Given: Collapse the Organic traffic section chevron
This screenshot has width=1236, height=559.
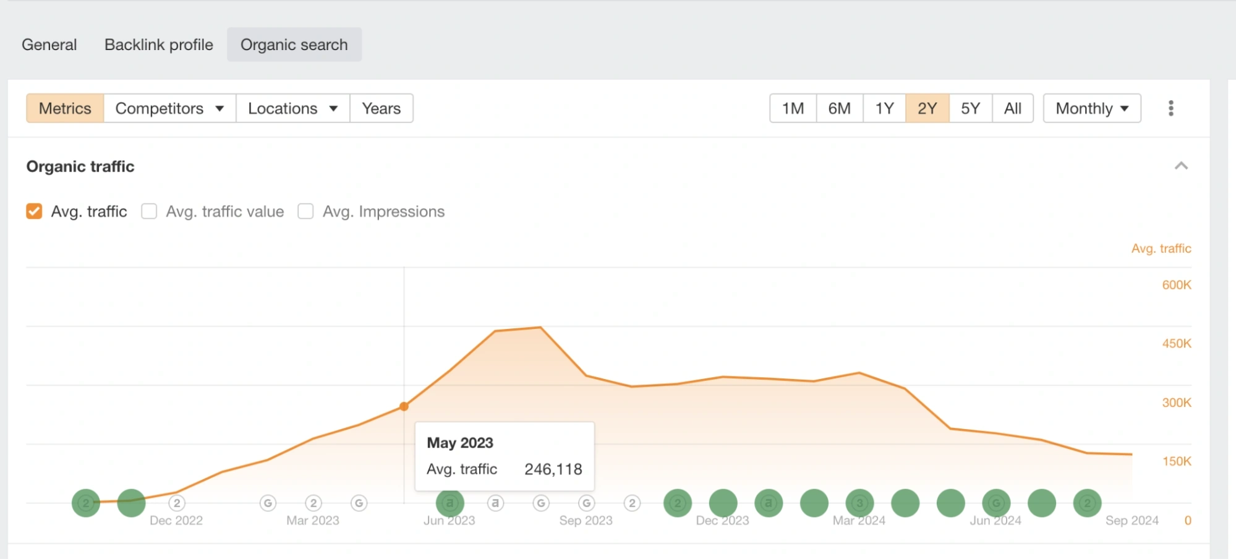Looking at the screenshot, I should click(1181, 166).
